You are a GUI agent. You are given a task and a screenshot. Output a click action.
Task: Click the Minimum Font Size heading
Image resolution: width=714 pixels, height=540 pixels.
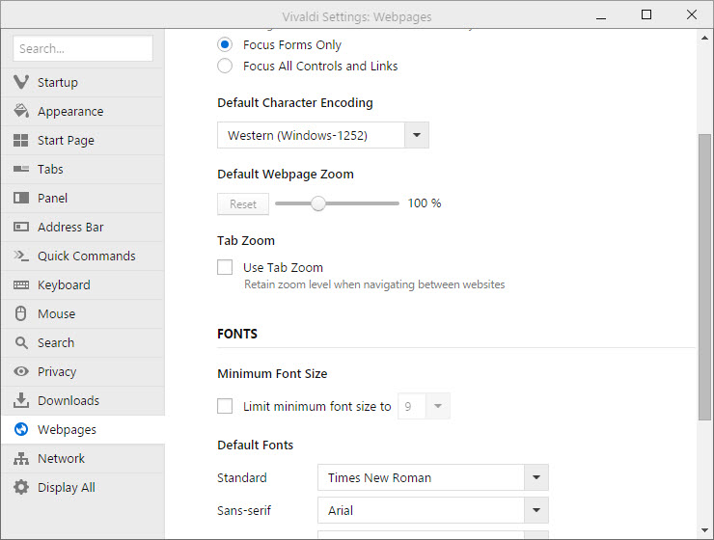point(272,373)
